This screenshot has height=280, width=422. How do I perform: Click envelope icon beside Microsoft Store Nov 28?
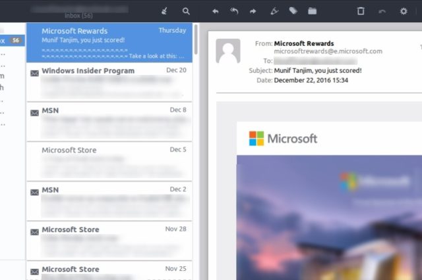[x=34, y=232]
